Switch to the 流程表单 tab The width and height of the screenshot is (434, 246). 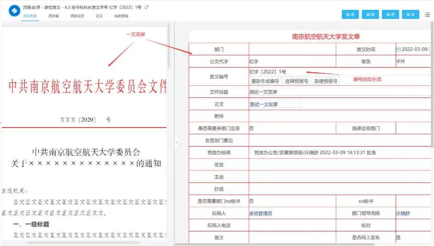coord(30,16)
